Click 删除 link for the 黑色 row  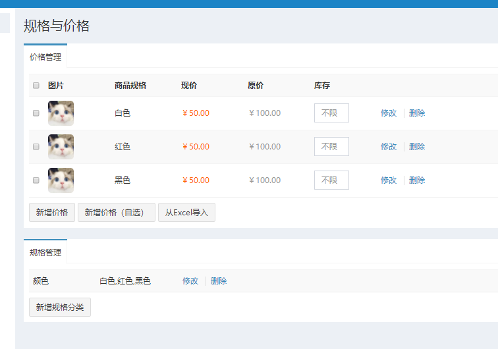417,180
